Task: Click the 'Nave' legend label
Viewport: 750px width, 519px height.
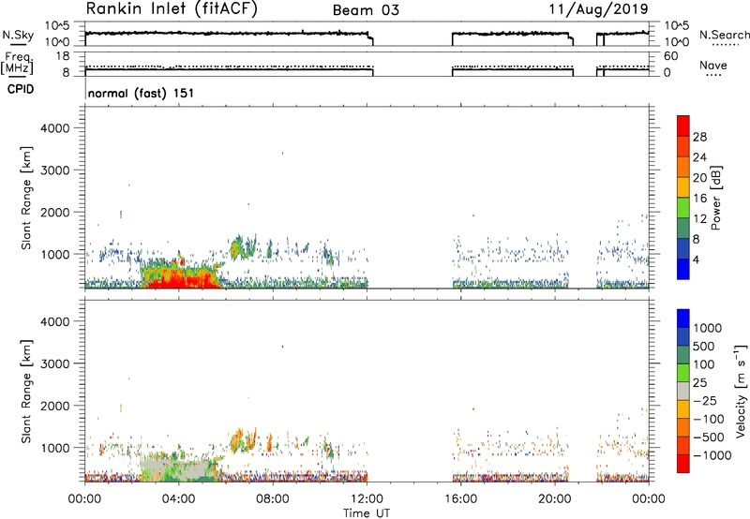Action: 713,66
